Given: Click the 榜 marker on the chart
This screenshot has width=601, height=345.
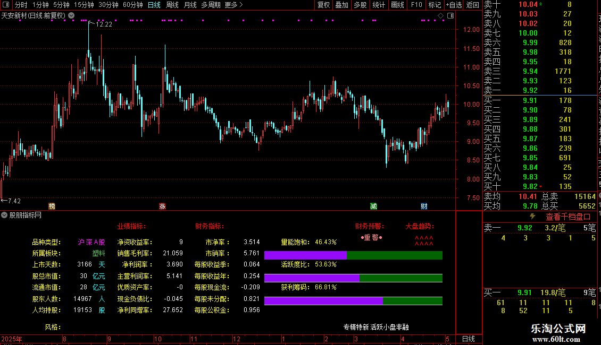Looking at the screenshot, I should pyautogui.click(x=52, y=206).
